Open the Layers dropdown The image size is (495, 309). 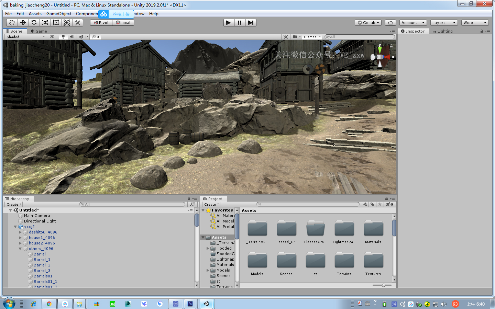tap(444, 23)
